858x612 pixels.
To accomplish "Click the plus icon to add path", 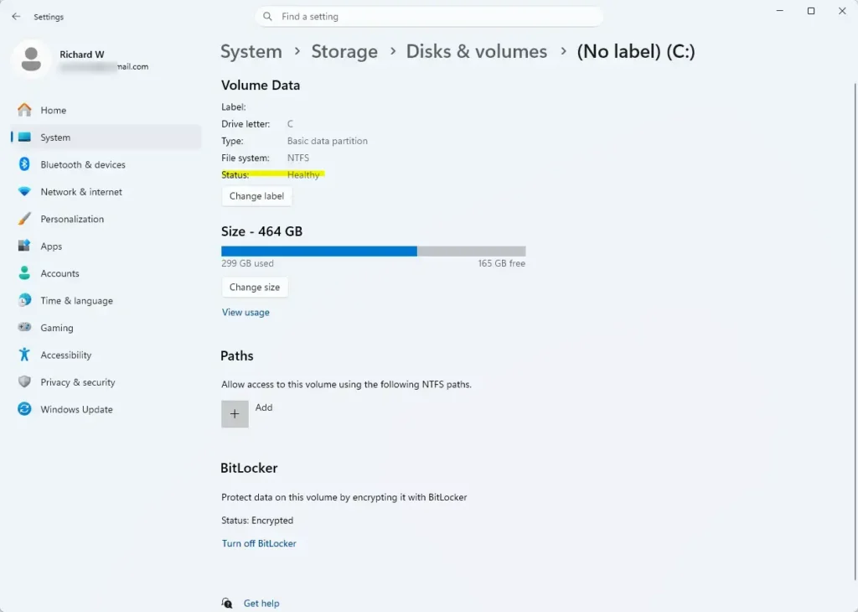I will (x=235, y=414).
